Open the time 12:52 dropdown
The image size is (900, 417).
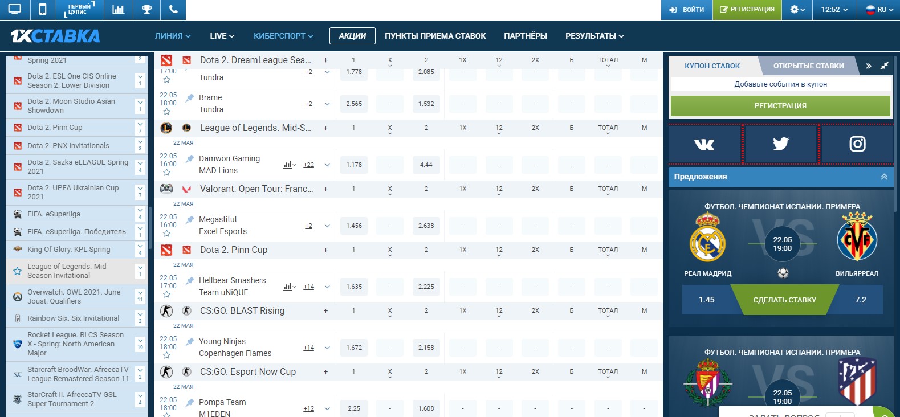click(834, 10)
